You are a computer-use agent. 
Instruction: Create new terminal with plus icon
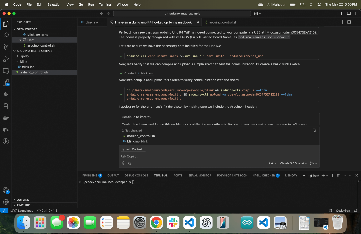pos(323,176)
